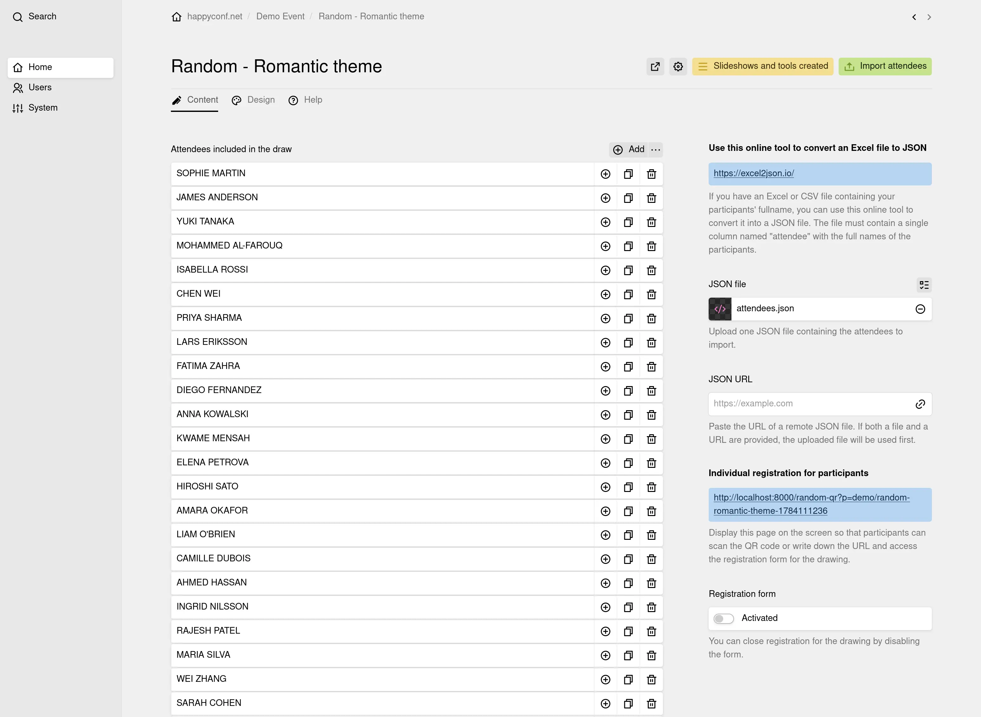The height and width of the screenshot is (717, 981).
Task: Open the excel2json.io link
Action: click(x=754, y=174)
